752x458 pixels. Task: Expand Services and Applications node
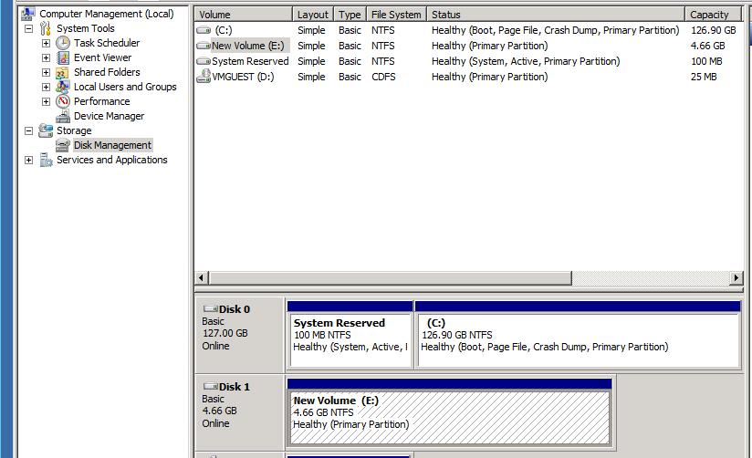(28, 160)
